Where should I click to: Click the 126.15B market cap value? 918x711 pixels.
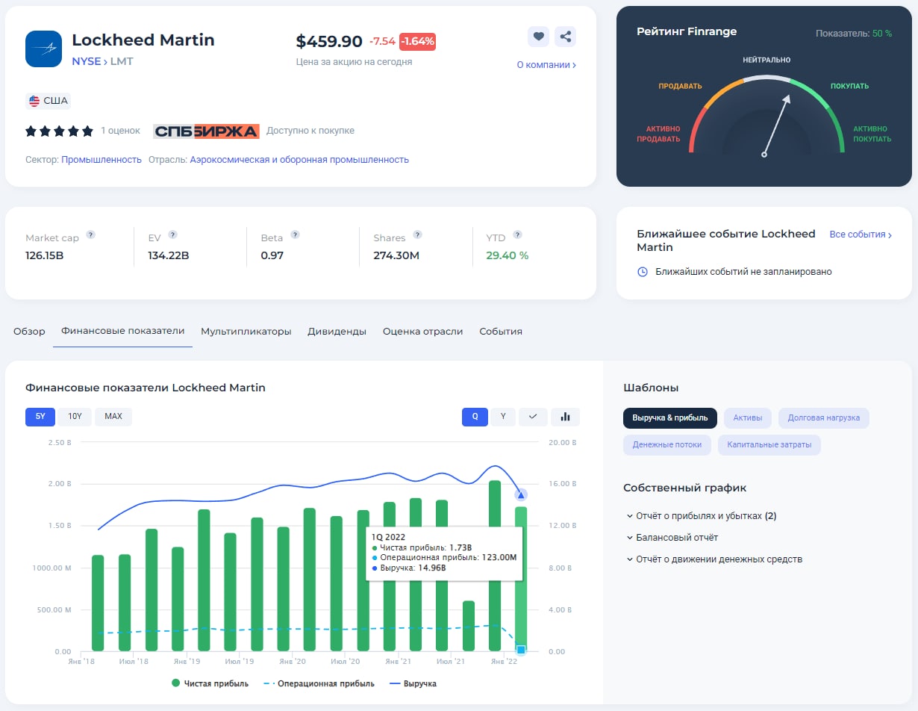tap(45, 255)
